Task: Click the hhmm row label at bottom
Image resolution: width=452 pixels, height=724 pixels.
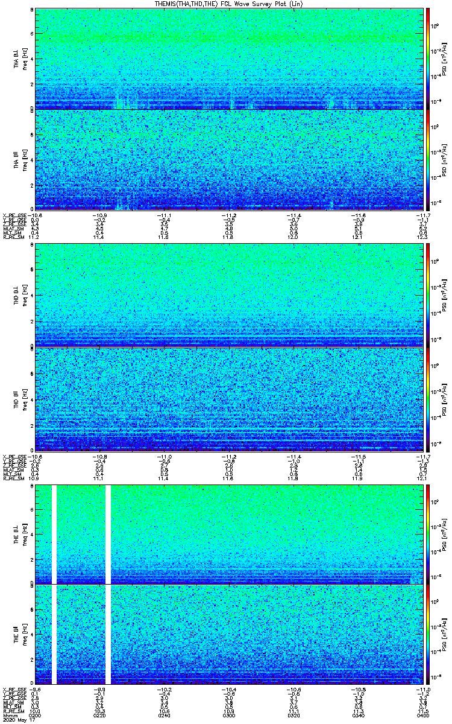Action: 10,716
